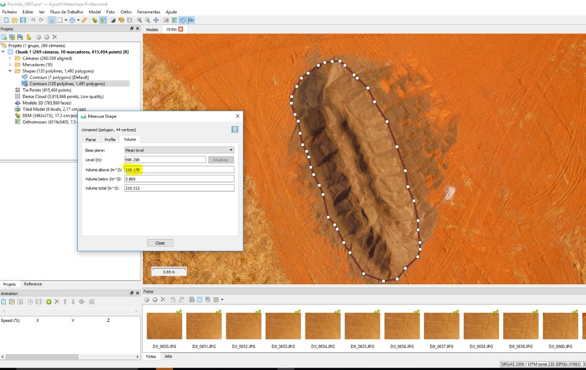Expand the Câmaras folder in tree
This screenshot has height=370, width=586.
[10, 59]
